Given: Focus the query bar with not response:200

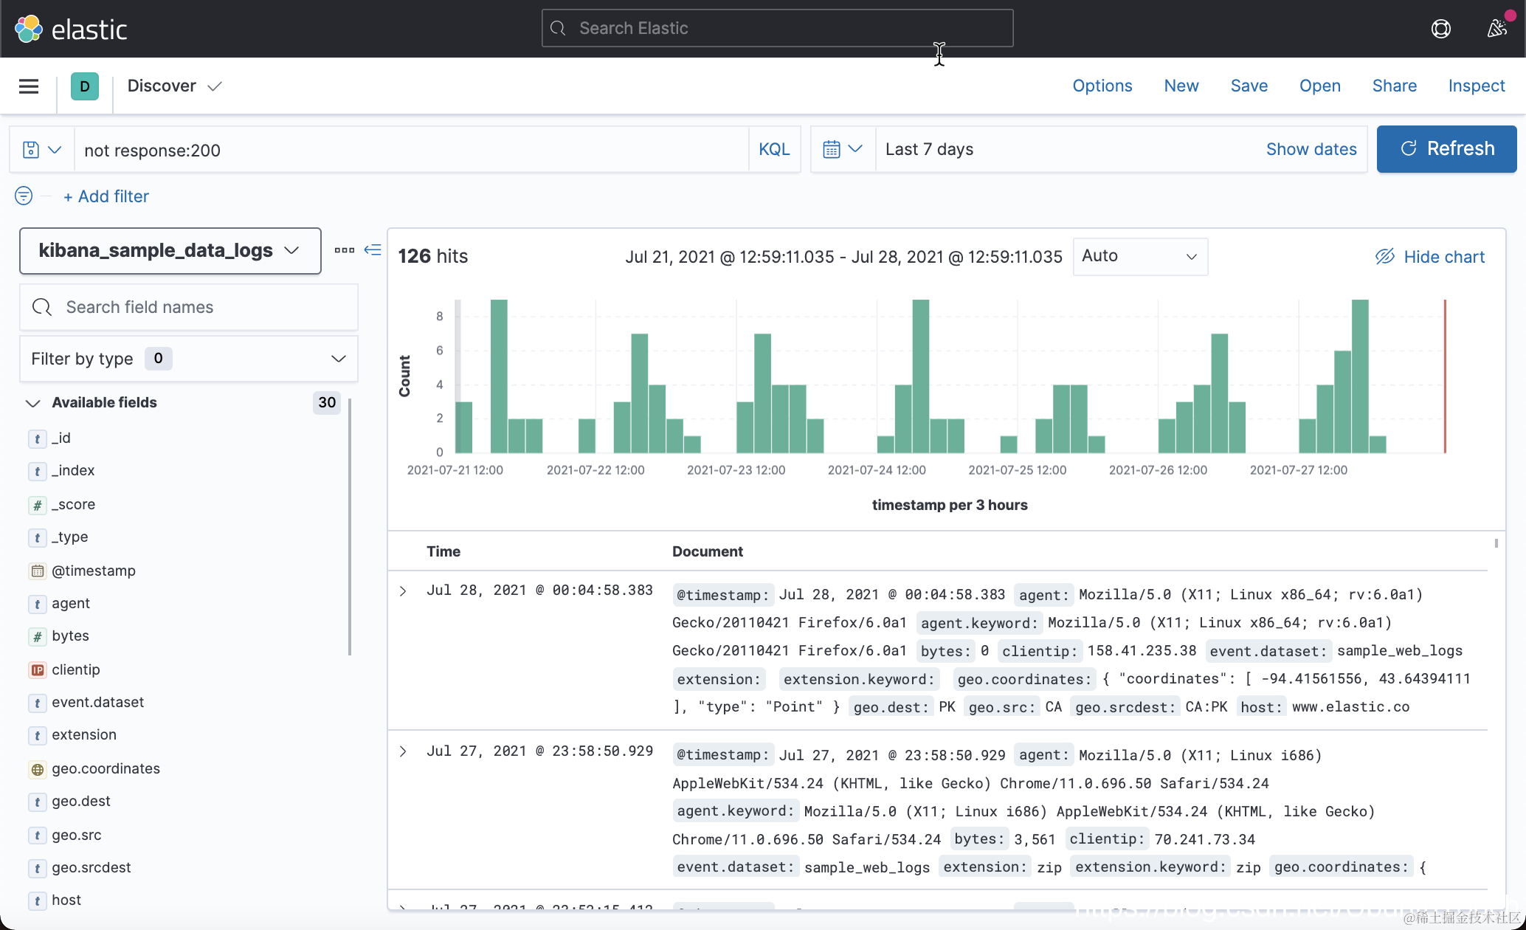Looking at the screenshot, I should click(412, 150).
